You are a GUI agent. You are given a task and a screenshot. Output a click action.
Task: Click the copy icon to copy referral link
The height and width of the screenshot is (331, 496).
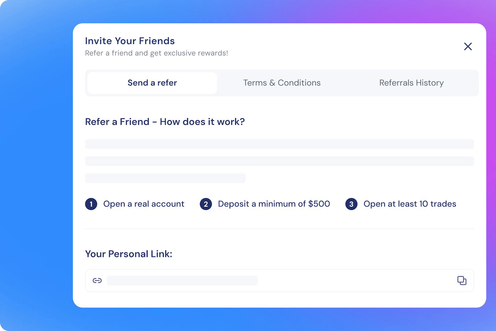461,280
